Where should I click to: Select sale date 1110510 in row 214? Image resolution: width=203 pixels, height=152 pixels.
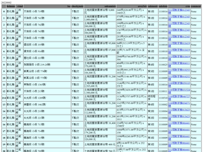pos(163,98)
